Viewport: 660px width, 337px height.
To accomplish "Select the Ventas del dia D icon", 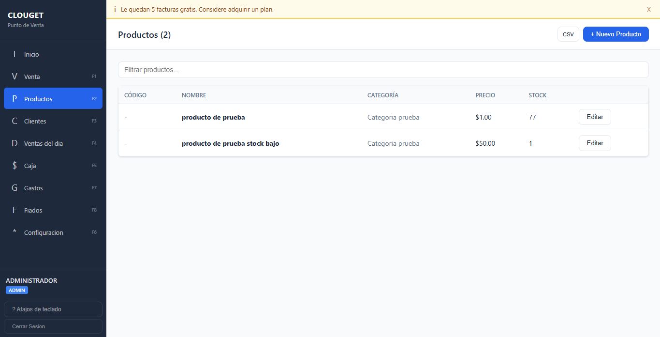I will point(14,143).
